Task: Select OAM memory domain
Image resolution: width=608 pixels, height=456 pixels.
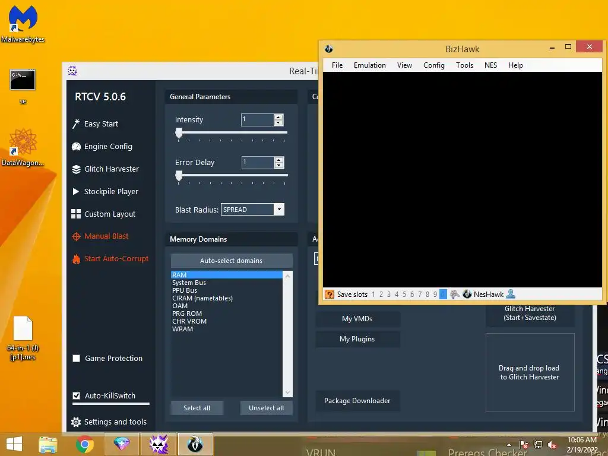Action: point(227,306)
